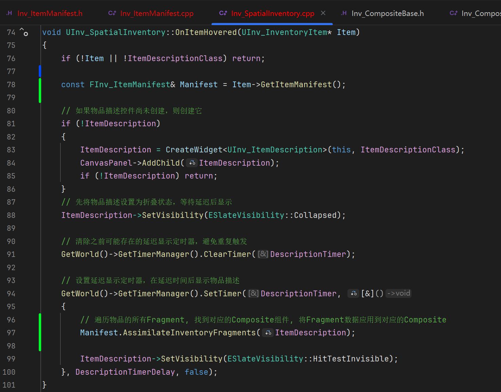Screen dimensions: 501x392
Task: Click the ClearTimer method name
Action: tap(227, 254)
